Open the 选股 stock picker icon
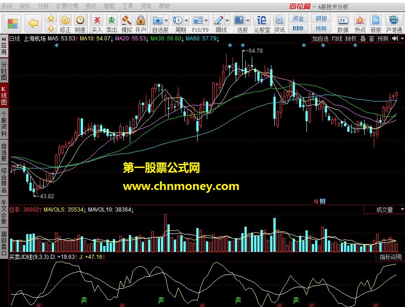Image resolution: width=405 pixels, height=307 pixels. point(239,20)
